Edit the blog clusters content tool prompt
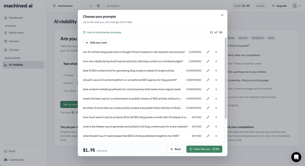The image size is (305, 166). coord(208,71)
